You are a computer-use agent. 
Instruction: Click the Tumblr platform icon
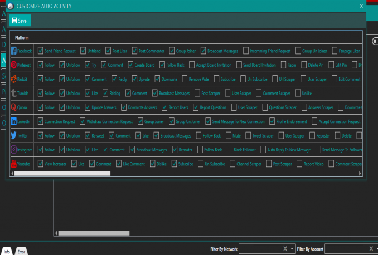14,93
